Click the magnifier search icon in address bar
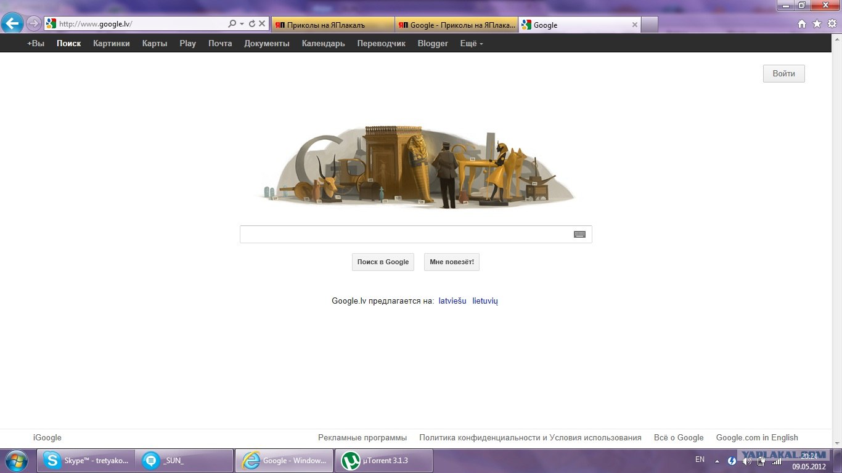Image resolution: width=842 pixels, height=473 pixels. point(232,24)
